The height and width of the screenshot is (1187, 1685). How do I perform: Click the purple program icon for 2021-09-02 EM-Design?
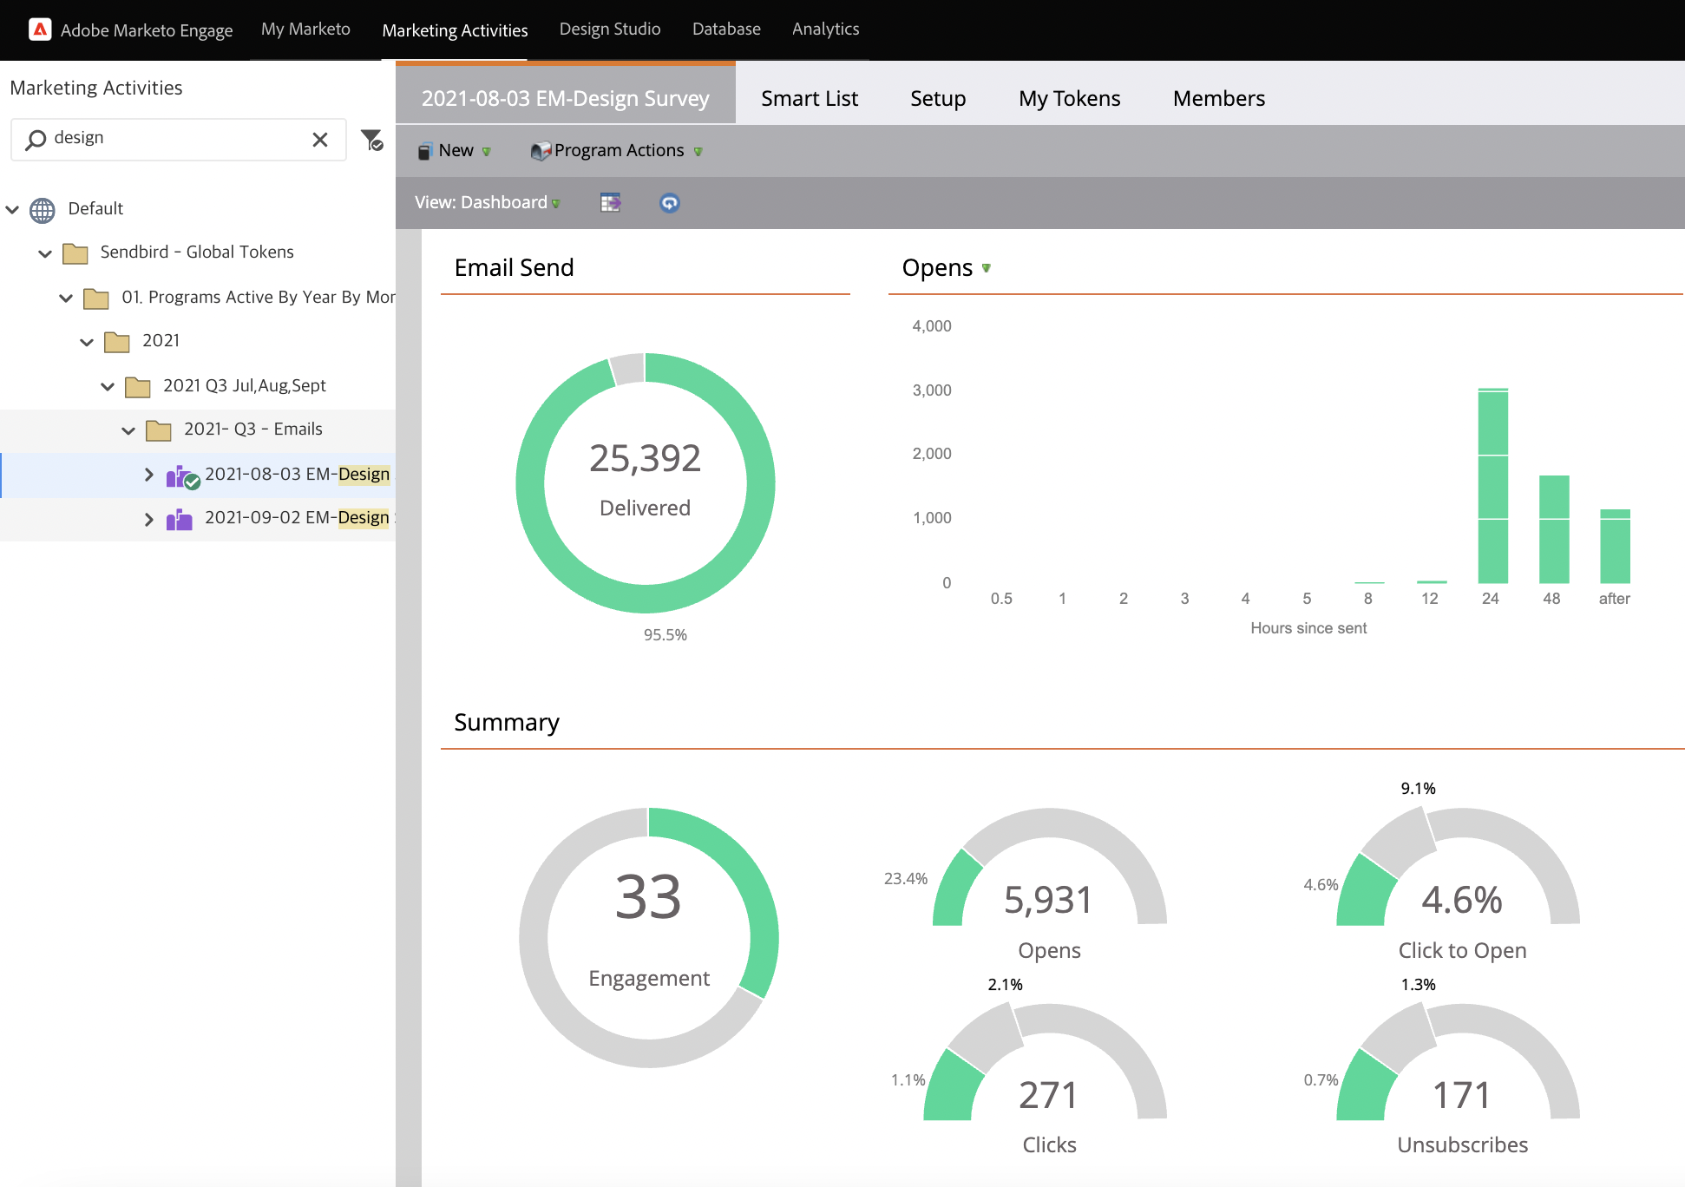tap(180, 518)
